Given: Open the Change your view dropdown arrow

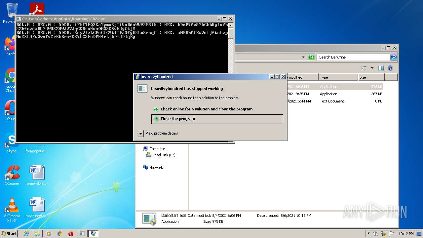Looking at the screenshot, I should click(372, 68).
